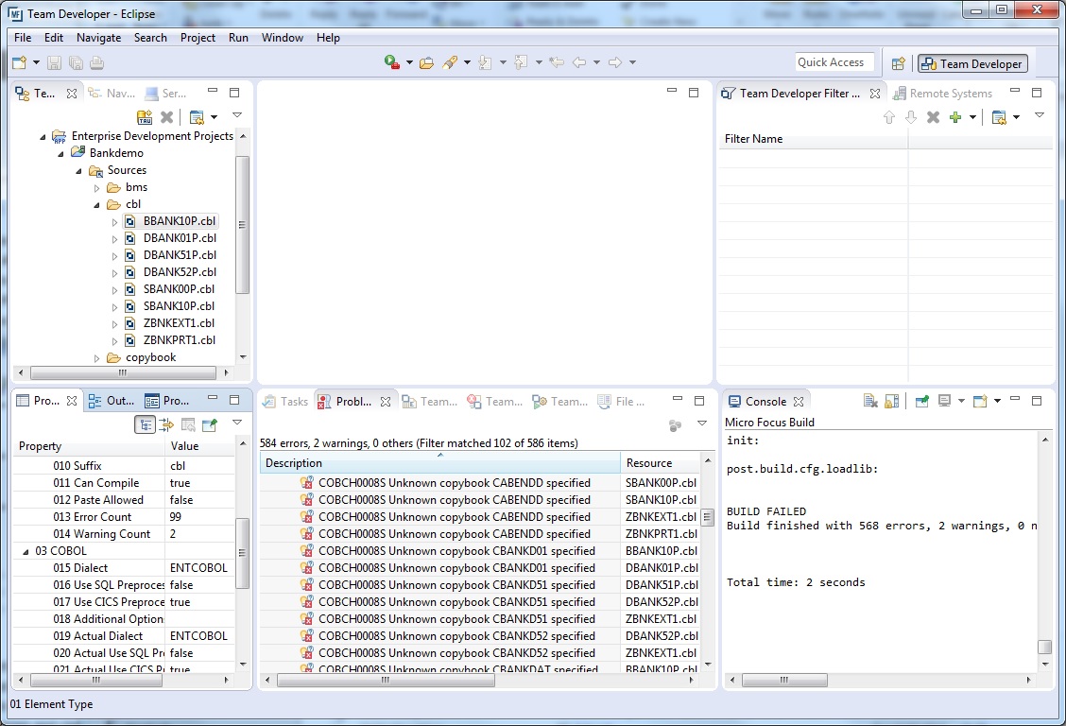Expand the DBANK01P.cbl file node

click(114, 238)
